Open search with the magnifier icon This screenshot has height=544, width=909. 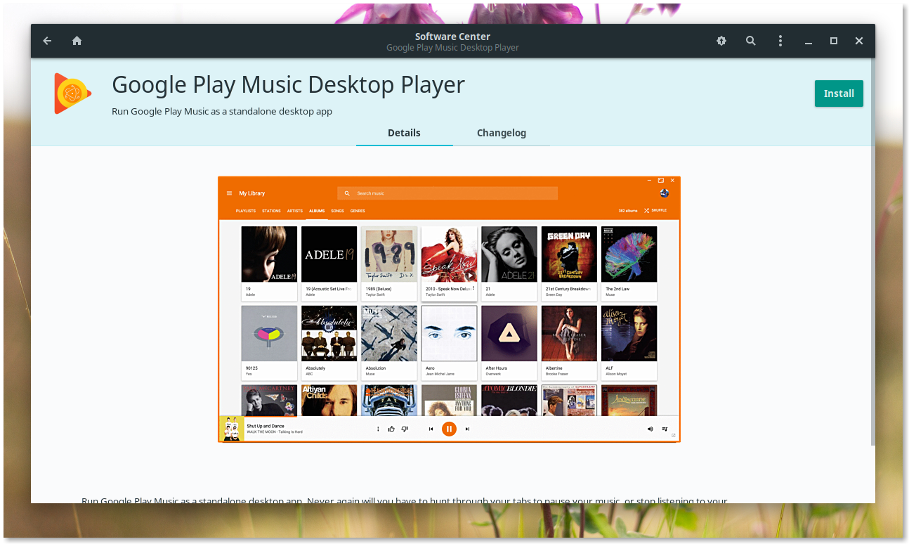point(751,41)
